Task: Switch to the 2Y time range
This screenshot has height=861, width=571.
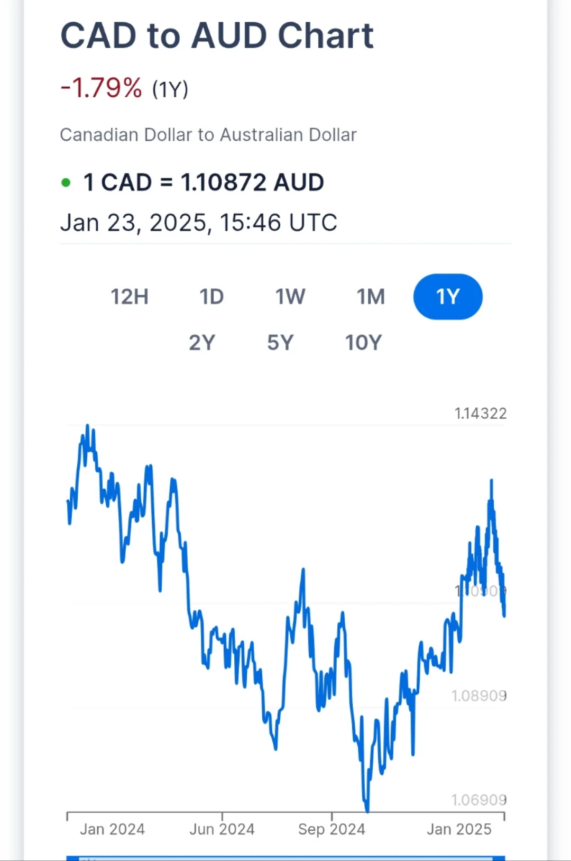Action: 202,343
